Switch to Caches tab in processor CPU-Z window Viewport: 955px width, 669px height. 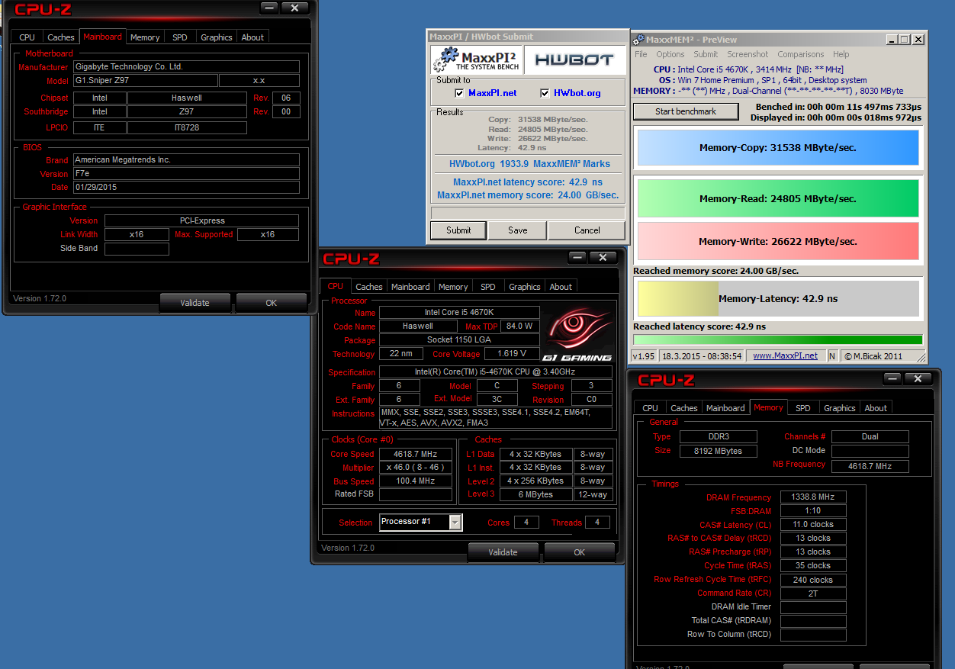pyautogui.click(x=369, y=287)
